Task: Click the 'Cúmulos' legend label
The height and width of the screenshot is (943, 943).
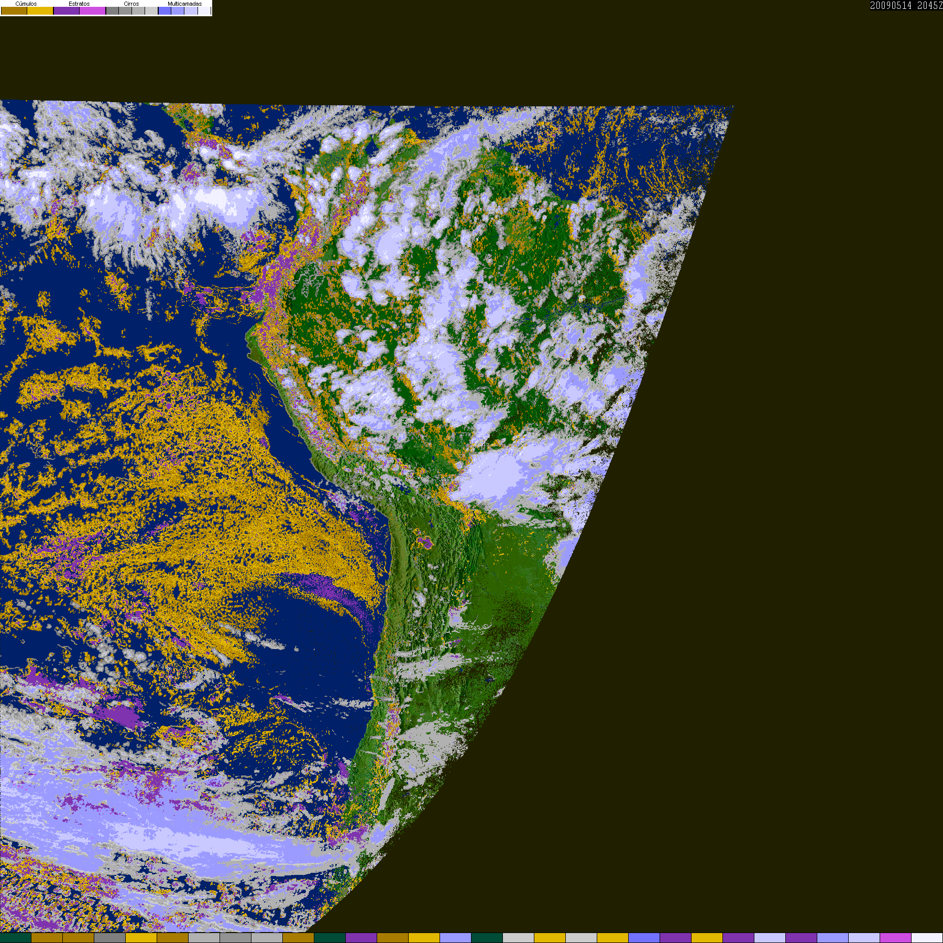Action: click(x=26, y=4)
